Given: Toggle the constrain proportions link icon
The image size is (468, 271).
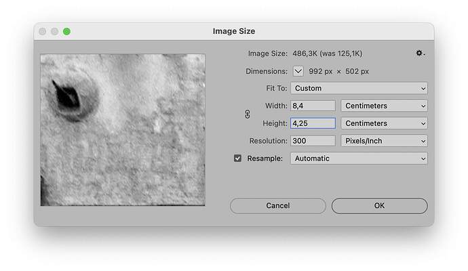Looking at the screenshot, I should point(248,114).
